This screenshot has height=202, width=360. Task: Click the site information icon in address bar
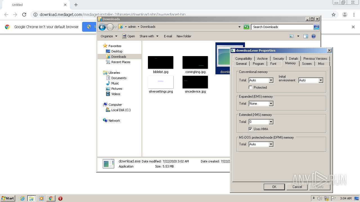click(x=35, y=15)
